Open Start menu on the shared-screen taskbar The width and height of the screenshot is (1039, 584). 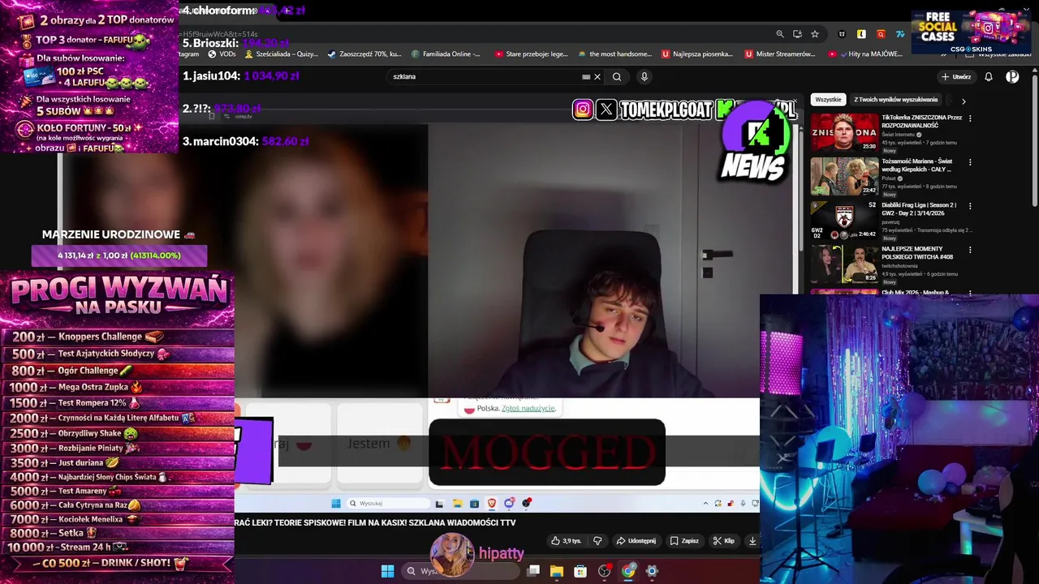pyautogui.click(x=335, y=504)
